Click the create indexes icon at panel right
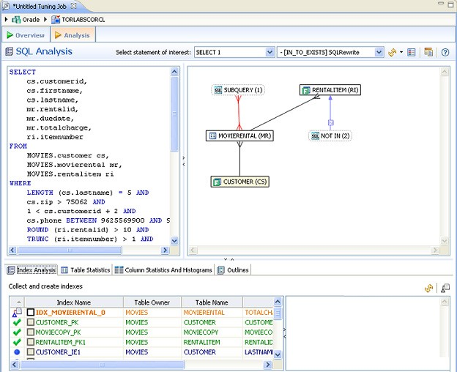 tap(445, 289)
